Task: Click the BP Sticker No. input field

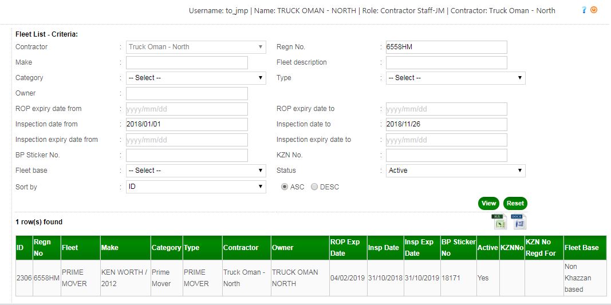Action: (x=187, y=155)
